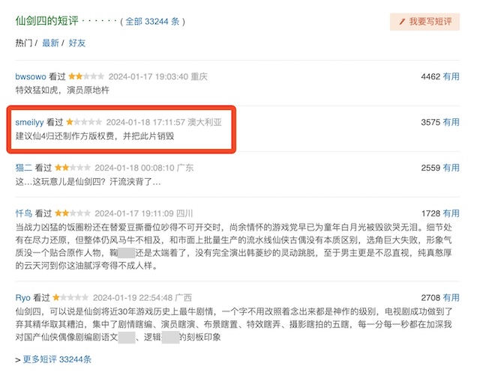The width and height of the screenshot is (480, 378).
Task: Open the 全部 33244 条 link
Action: (x=152, y=22)
